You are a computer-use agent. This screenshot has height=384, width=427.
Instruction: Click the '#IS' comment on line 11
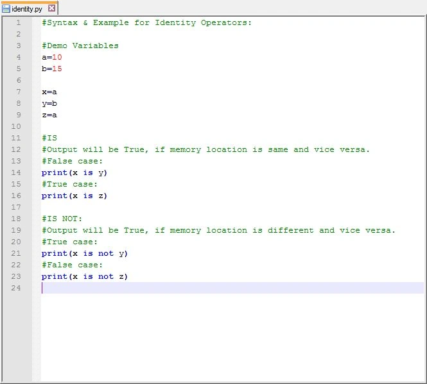[x=49, y=138]
